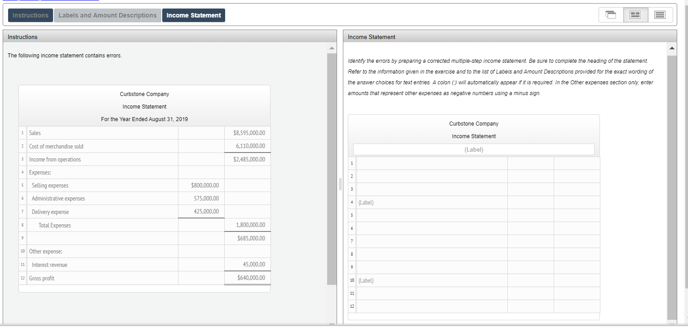Screen dimensions: 688x327
Task: Open the Instructions tab
Action: [x=30, y=15]
